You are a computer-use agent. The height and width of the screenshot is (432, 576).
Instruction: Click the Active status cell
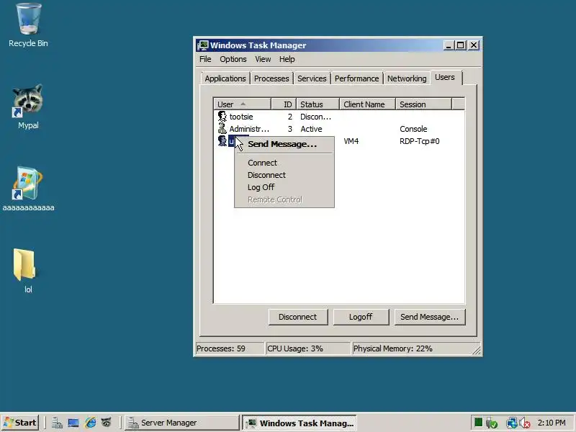pyautogui.click(x=311, y=129)
